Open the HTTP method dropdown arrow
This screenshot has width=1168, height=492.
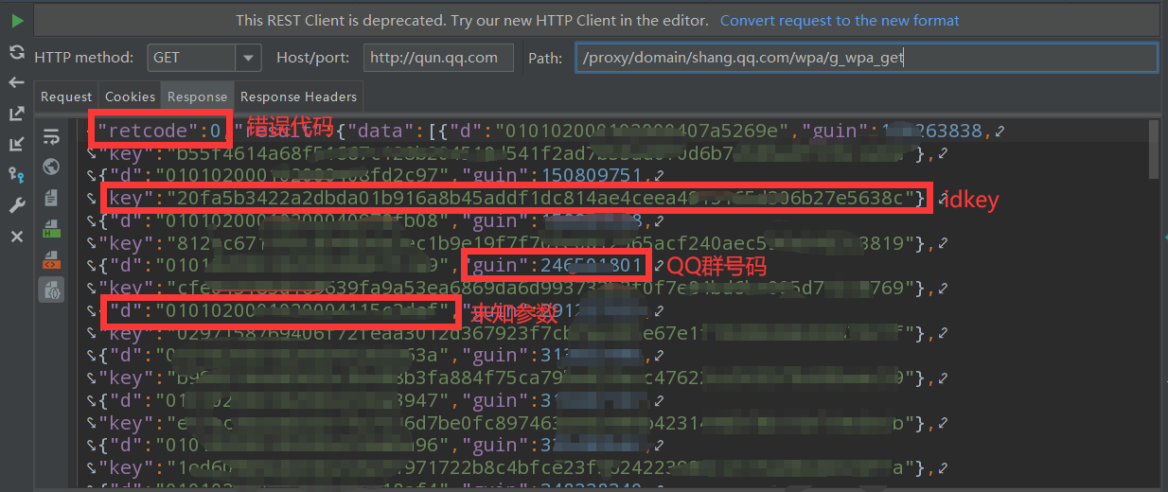[249, 58]
